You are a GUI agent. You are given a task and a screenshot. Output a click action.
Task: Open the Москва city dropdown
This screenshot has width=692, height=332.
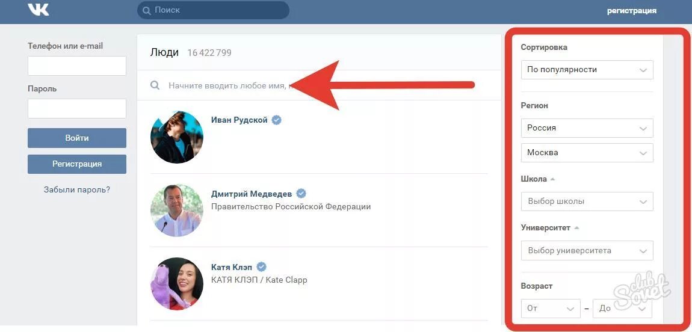pos(587,153)
